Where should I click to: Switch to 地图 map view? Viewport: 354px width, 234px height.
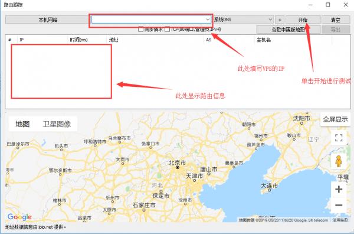tap(22, 124)
